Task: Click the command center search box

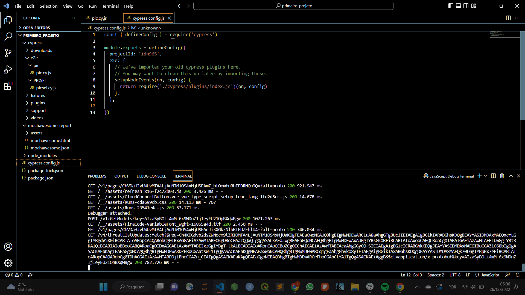Action: (293, 6)
